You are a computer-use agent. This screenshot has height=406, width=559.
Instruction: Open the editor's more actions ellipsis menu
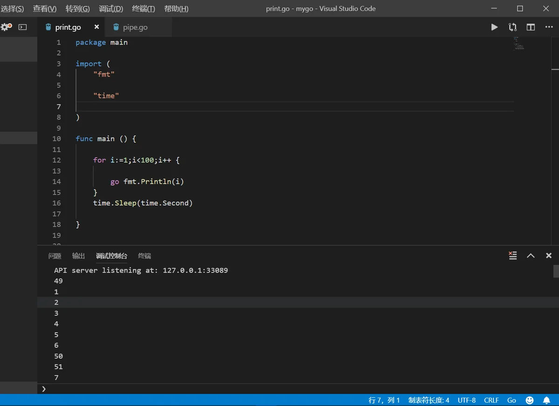tap(549, 27)
